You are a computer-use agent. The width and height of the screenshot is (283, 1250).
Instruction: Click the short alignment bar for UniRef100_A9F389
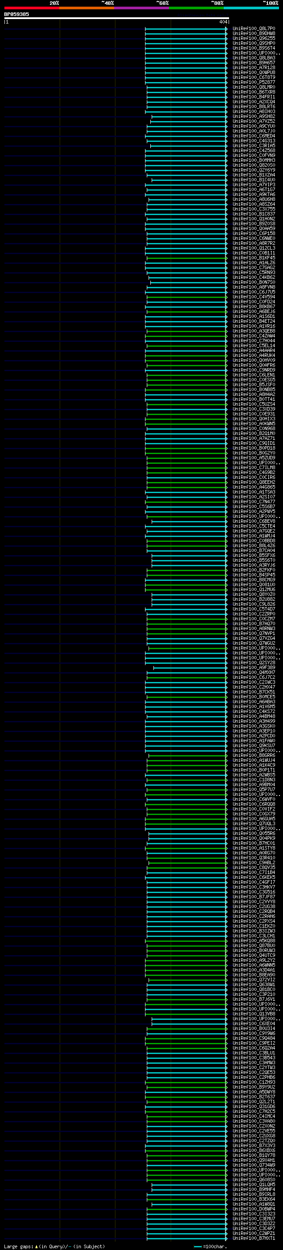click(191, 668)
